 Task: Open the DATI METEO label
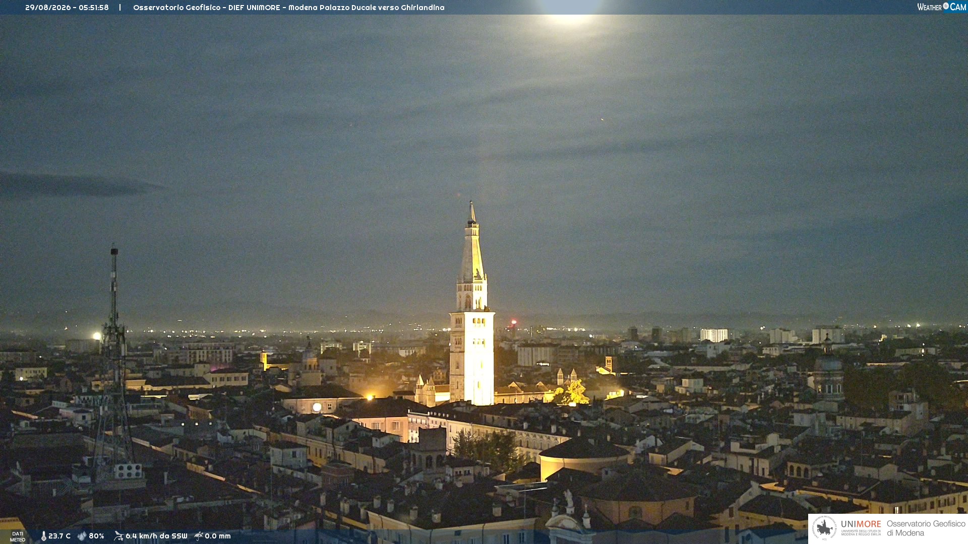pos(18,536)
